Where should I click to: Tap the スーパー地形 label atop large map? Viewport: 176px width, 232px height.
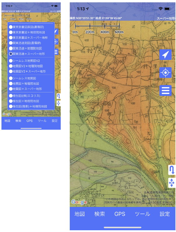[x=165, y=18]
